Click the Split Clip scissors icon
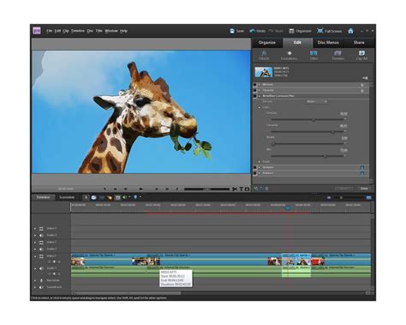The image size is (406, 325). (x=235, y=189)
